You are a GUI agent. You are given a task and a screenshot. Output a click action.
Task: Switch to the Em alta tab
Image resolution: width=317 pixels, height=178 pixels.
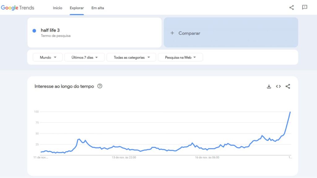tap(98, 8)
